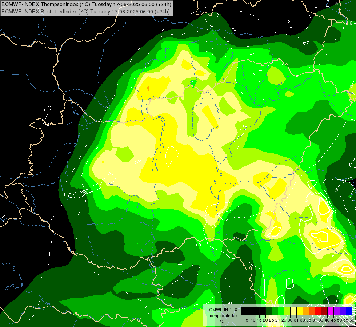Click the legend tick value 37

click(x=315, y=320)
